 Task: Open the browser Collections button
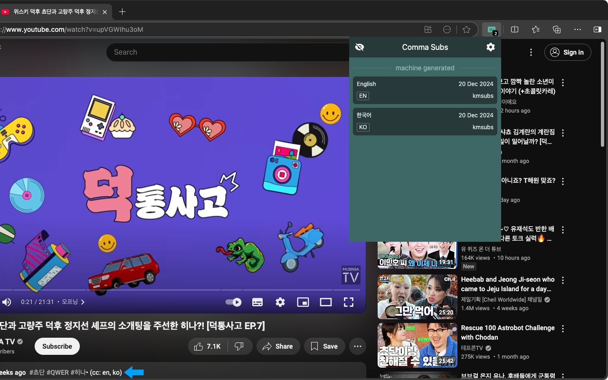click(557, 29)
